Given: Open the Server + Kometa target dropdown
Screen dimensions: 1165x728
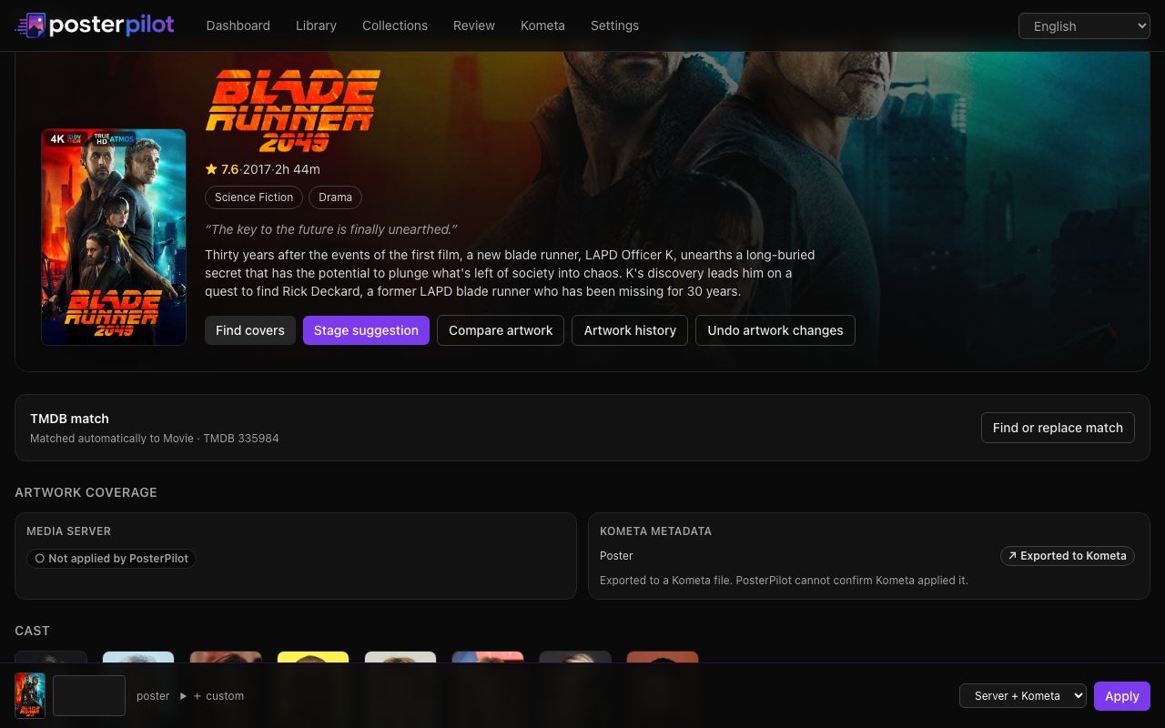Looking at the screenshot, I should (1023, 696).
